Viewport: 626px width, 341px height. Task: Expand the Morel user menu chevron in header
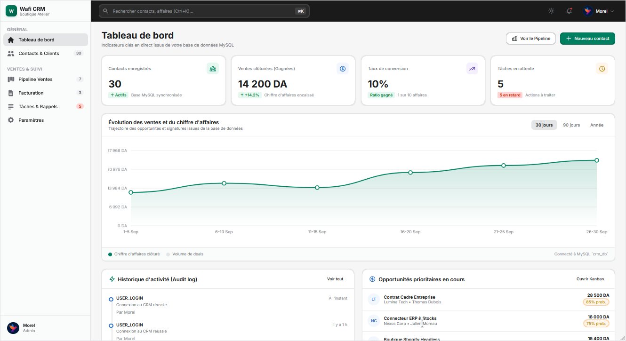[612, 11]
